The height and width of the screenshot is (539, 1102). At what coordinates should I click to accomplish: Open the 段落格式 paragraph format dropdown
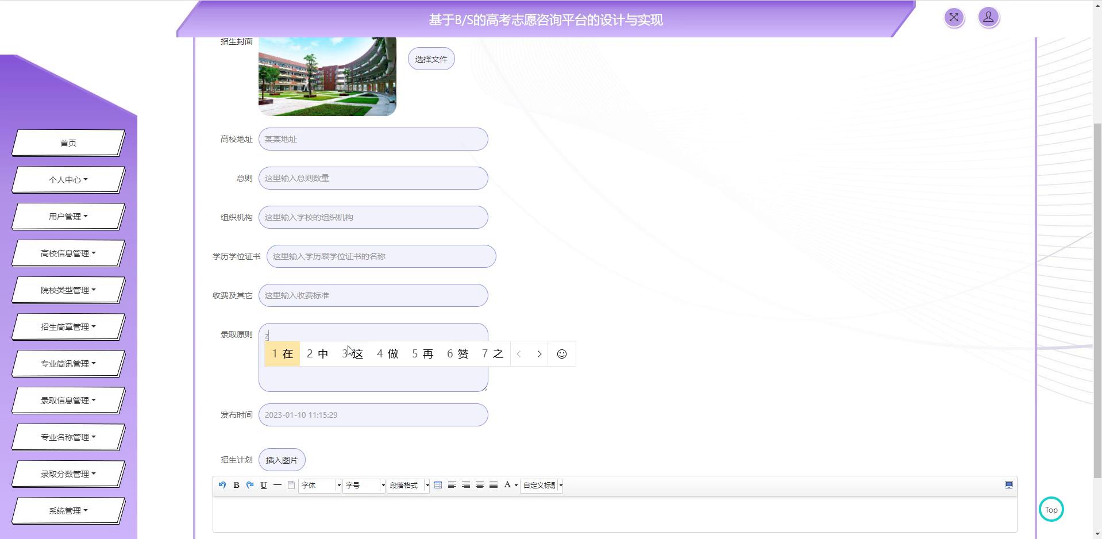409,486
